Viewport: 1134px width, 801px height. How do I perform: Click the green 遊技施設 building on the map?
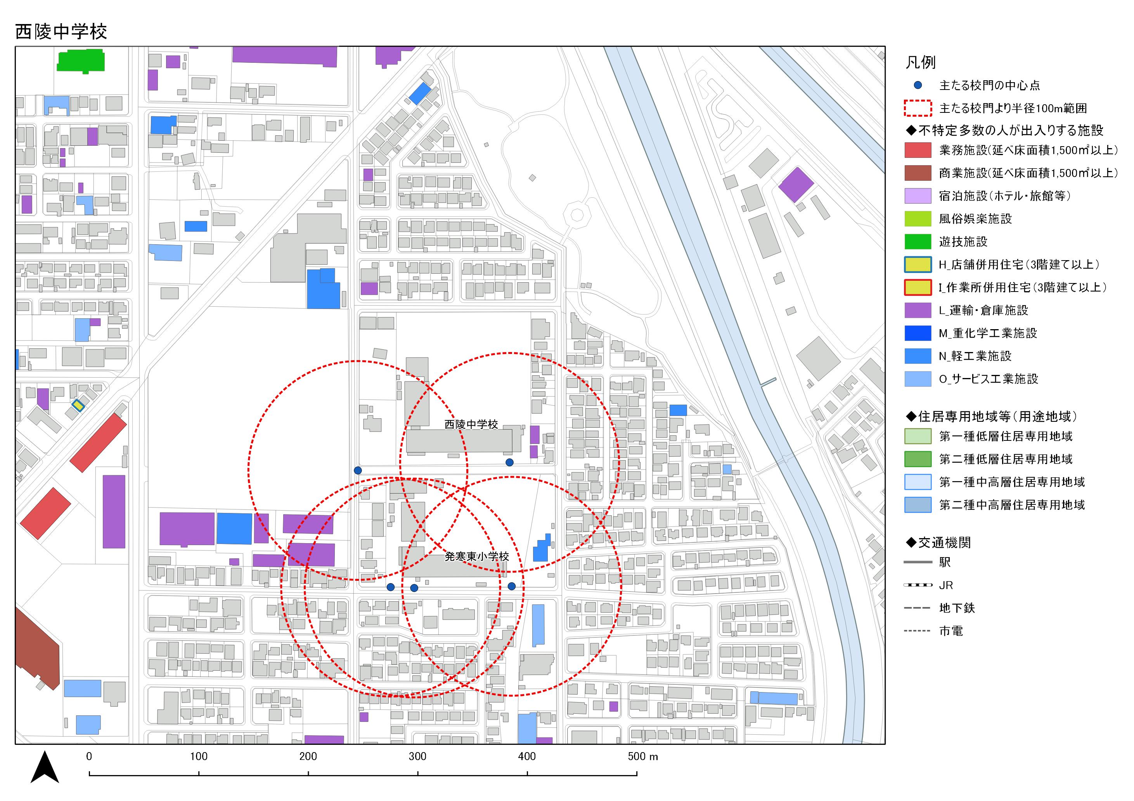pyautogui.click(x=81, y=61)
